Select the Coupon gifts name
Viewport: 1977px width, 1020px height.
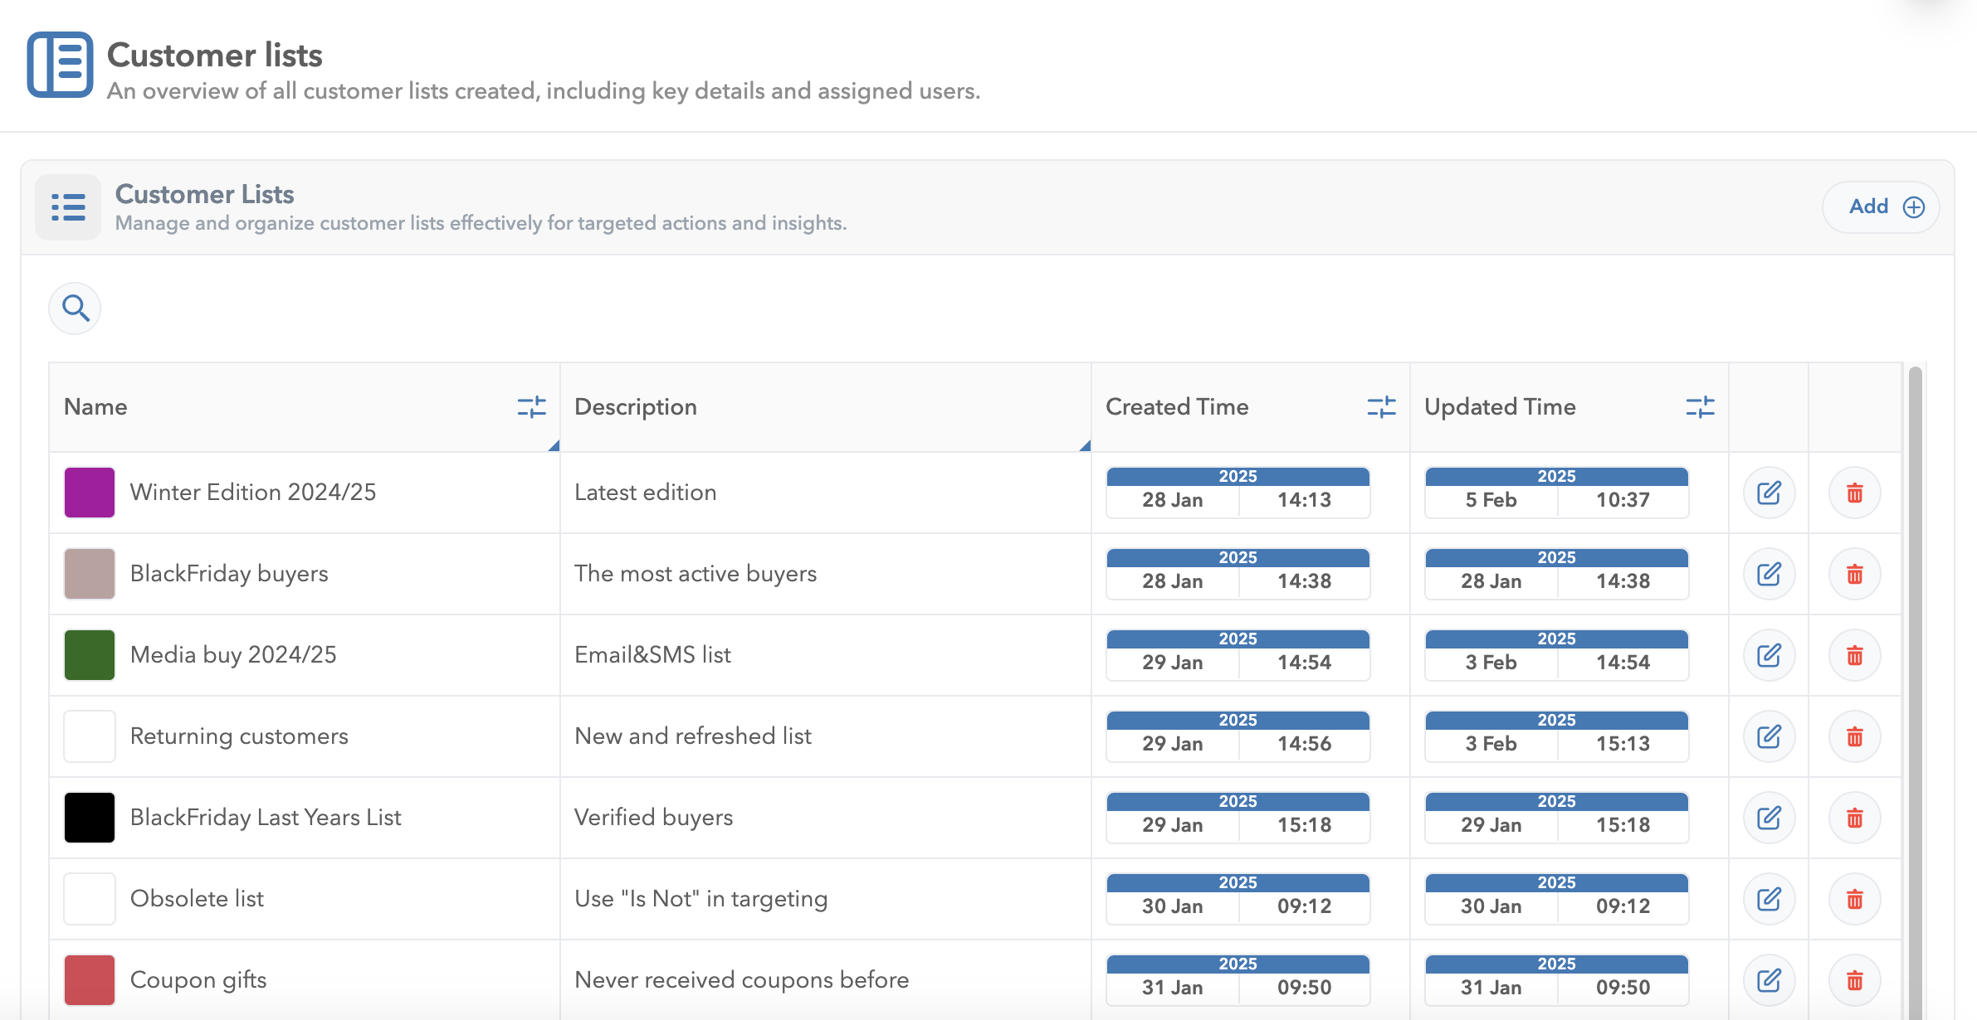(x=198, y=980)
